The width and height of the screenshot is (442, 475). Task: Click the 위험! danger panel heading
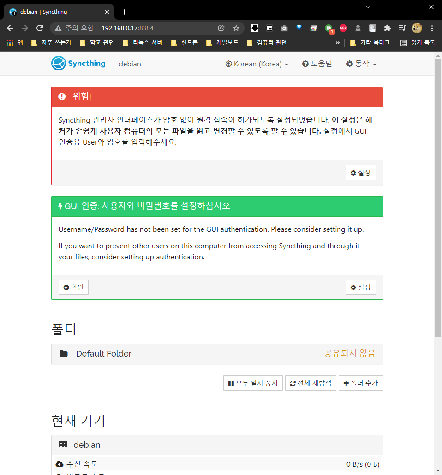(x=217, y=97)
